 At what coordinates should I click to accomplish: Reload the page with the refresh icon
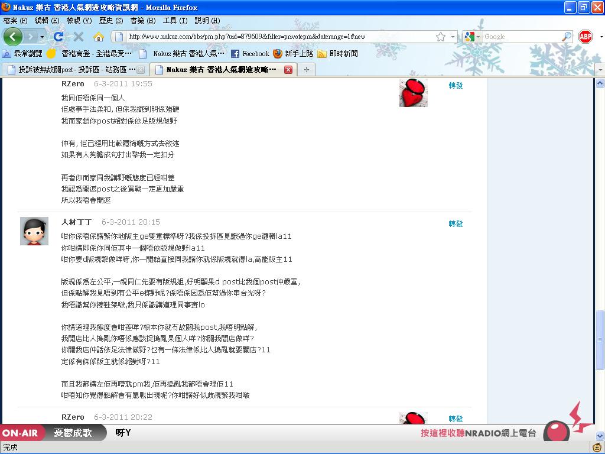pyautogui.click(x=58, y=37)
